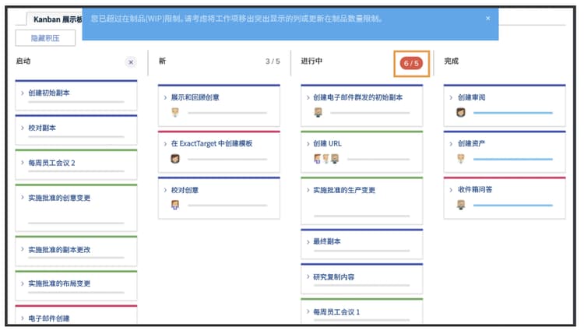Open the 创建资产 card title

tap(472, 144)
